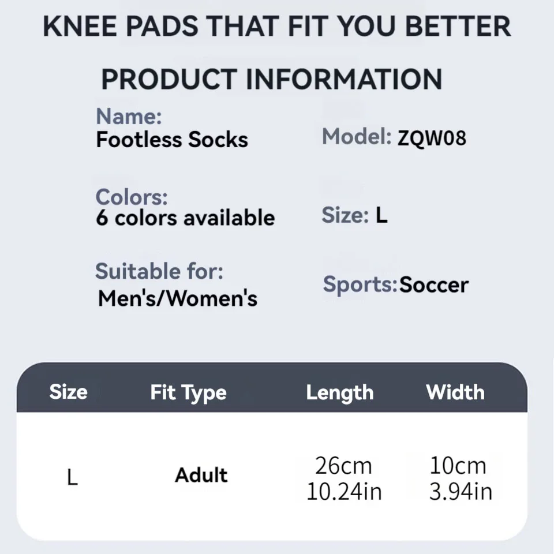Viewport: 554px width, 554px height.
Task: Click the 'Size' column header
Action: pyautogui.click(x=68, y=392)
